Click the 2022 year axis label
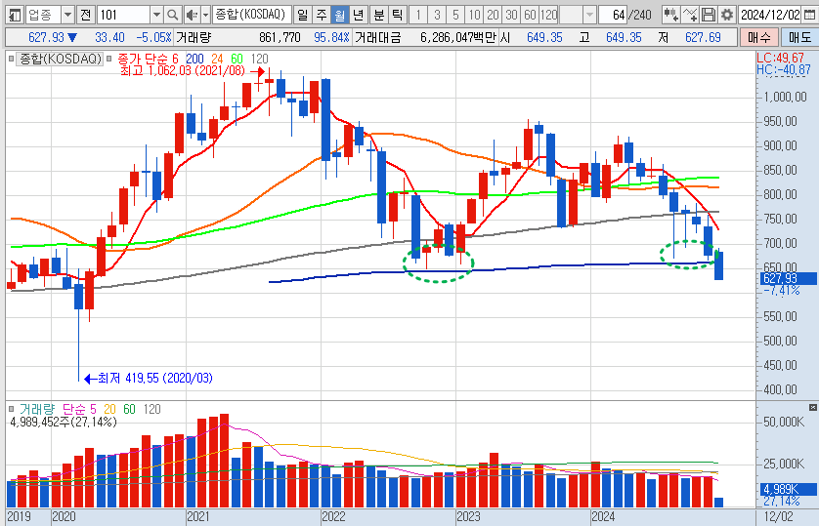 pos(333,516)
